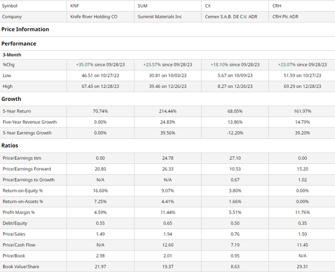Click the Profit Margin % row label
The width and height of the screenshot is (335, 272).
pyautogui.click(x=19, y=212)
